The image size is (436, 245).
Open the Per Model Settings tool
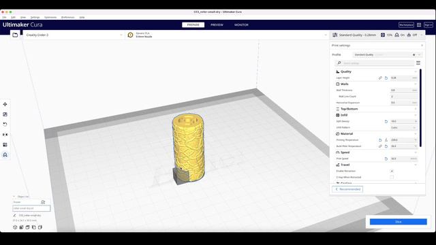tap(5, 145)
